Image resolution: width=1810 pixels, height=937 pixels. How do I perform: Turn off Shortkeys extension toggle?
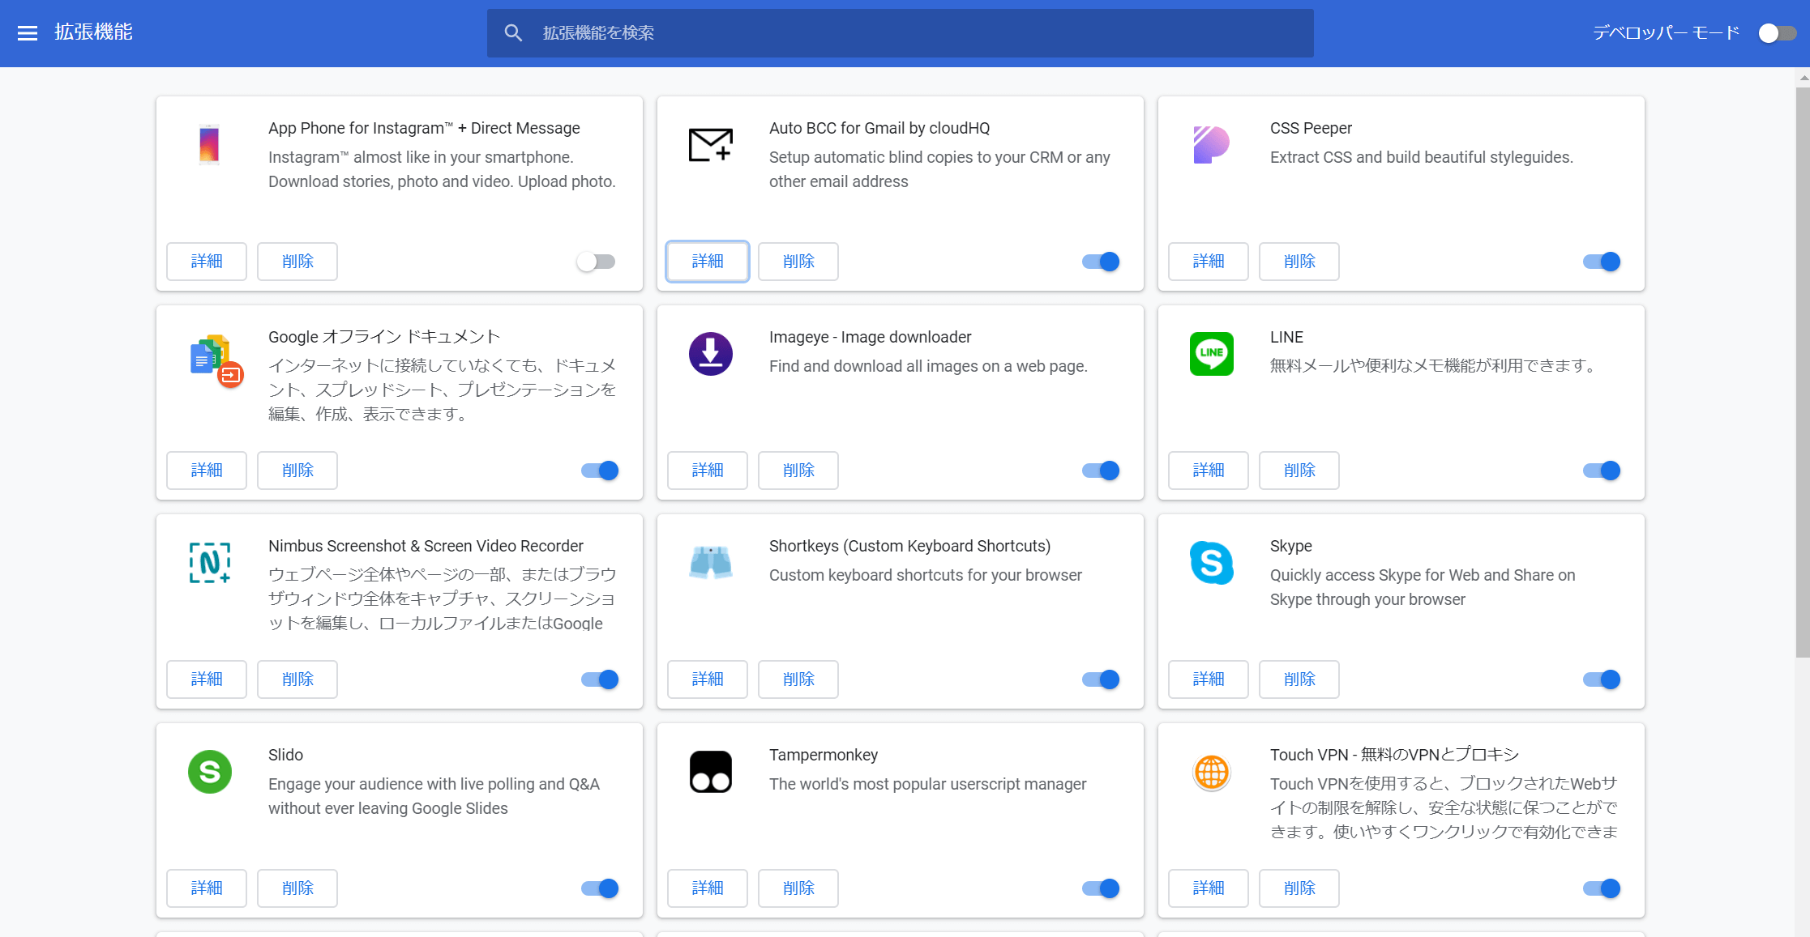(1101, 679)
